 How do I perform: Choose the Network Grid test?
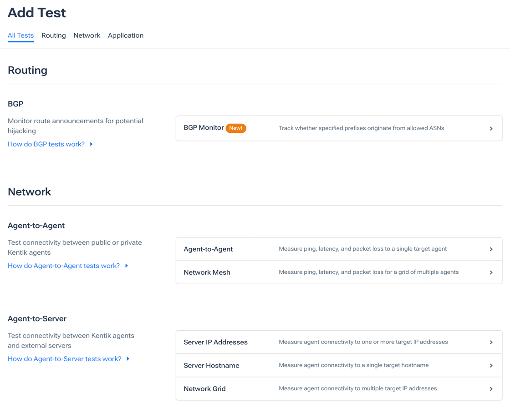(x=339, y=388)
